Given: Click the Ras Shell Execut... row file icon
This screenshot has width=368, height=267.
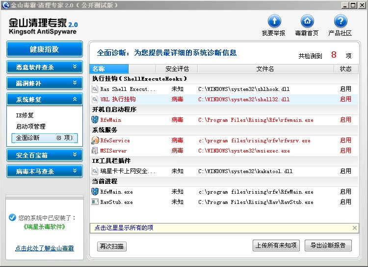Looking at the screenshot, I should (x=95, y=89).
